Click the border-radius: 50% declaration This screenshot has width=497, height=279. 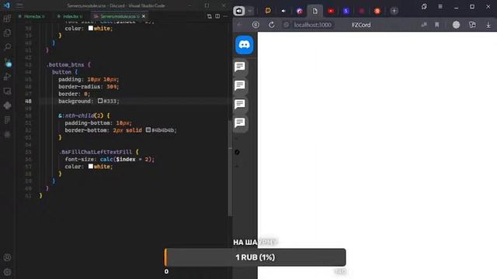pyautogui.click(x=89, y=87)
